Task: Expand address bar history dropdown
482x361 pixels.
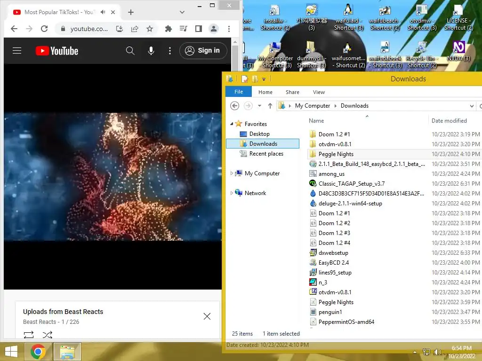Action: coord(472,106)
